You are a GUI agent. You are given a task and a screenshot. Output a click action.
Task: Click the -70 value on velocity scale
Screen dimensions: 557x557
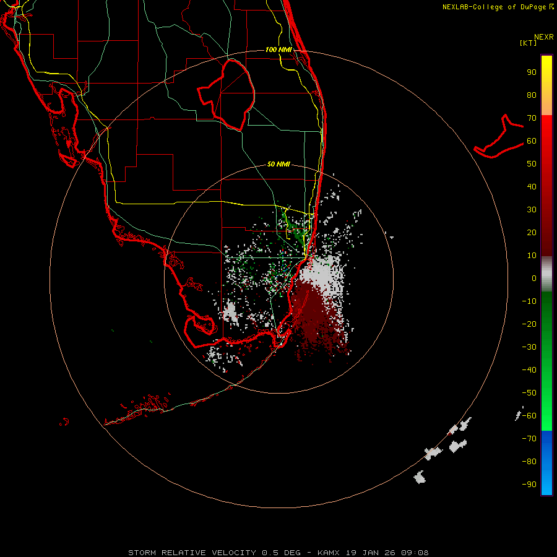click(x=529, y=439)
